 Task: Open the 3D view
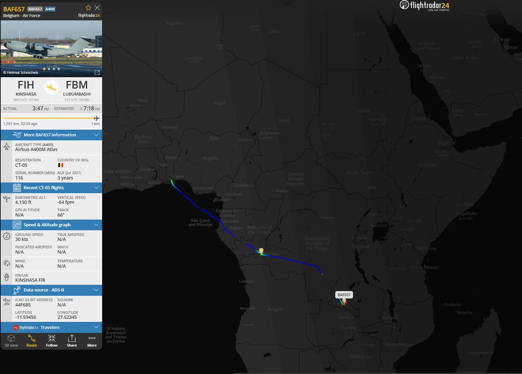[11, 341]
